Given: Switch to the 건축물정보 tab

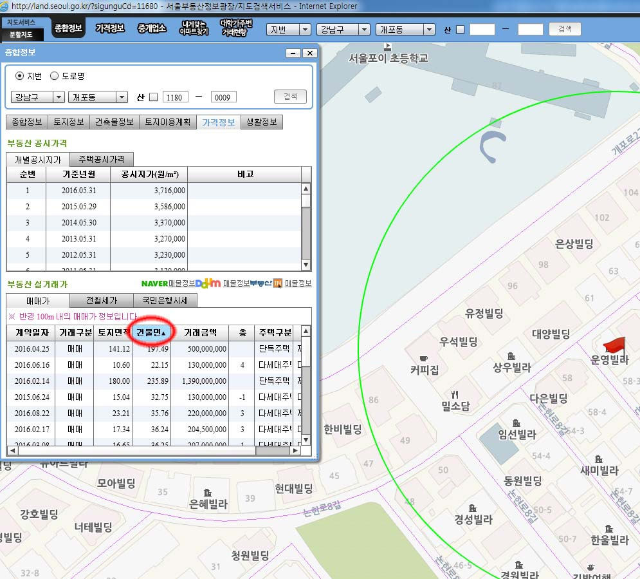Looking at the screenshot, I should pyautogui.click(x=114, y=122).
